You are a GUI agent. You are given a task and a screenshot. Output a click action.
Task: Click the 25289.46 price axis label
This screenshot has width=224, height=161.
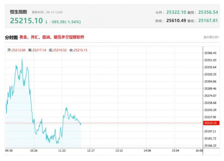tap(210, 89)
